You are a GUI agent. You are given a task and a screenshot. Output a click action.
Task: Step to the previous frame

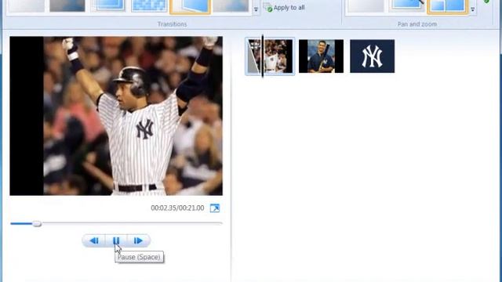(x=94, y=240)
